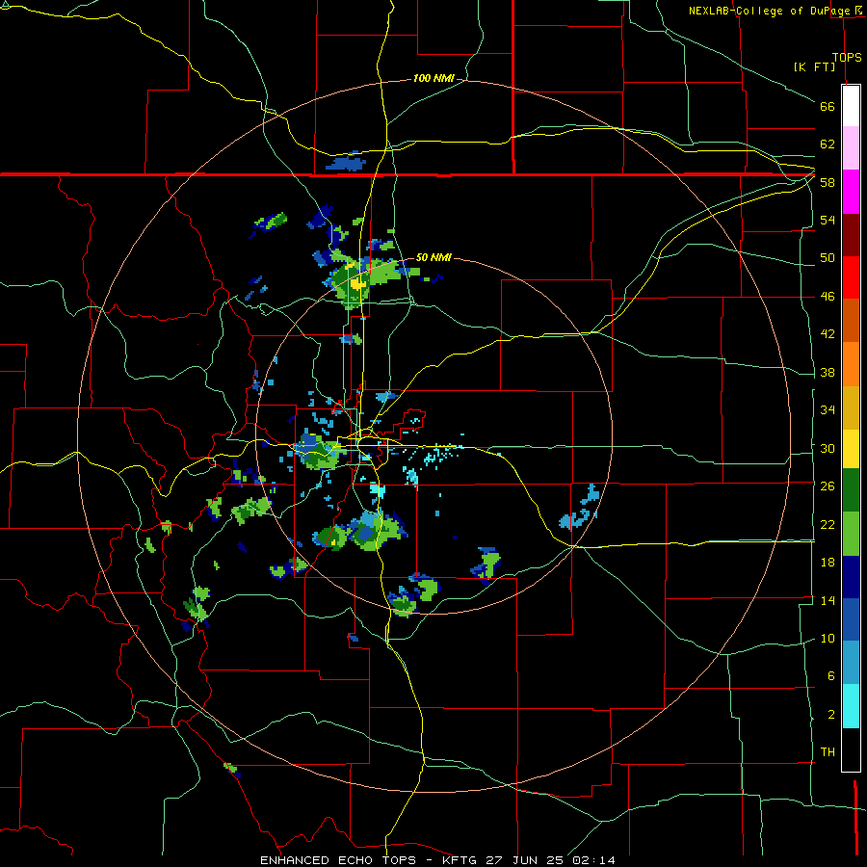Click the '38' scale label
This screenshot has width=867, height=867.
(x=828, y=372)
